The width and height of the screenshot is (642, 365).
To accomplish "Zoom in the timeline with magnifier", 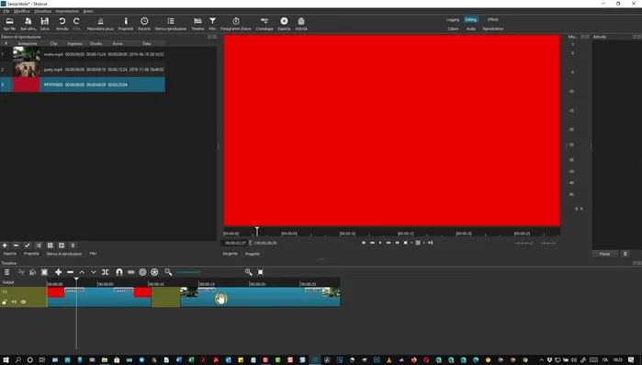I will tap(248, 272).
